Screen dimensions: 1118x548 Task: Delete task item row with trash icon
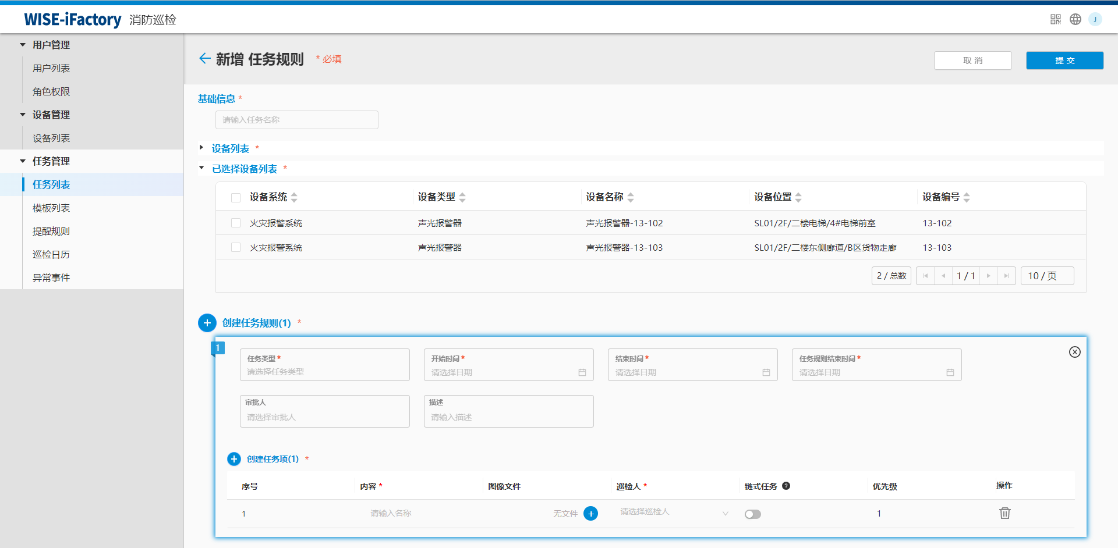1005,513
